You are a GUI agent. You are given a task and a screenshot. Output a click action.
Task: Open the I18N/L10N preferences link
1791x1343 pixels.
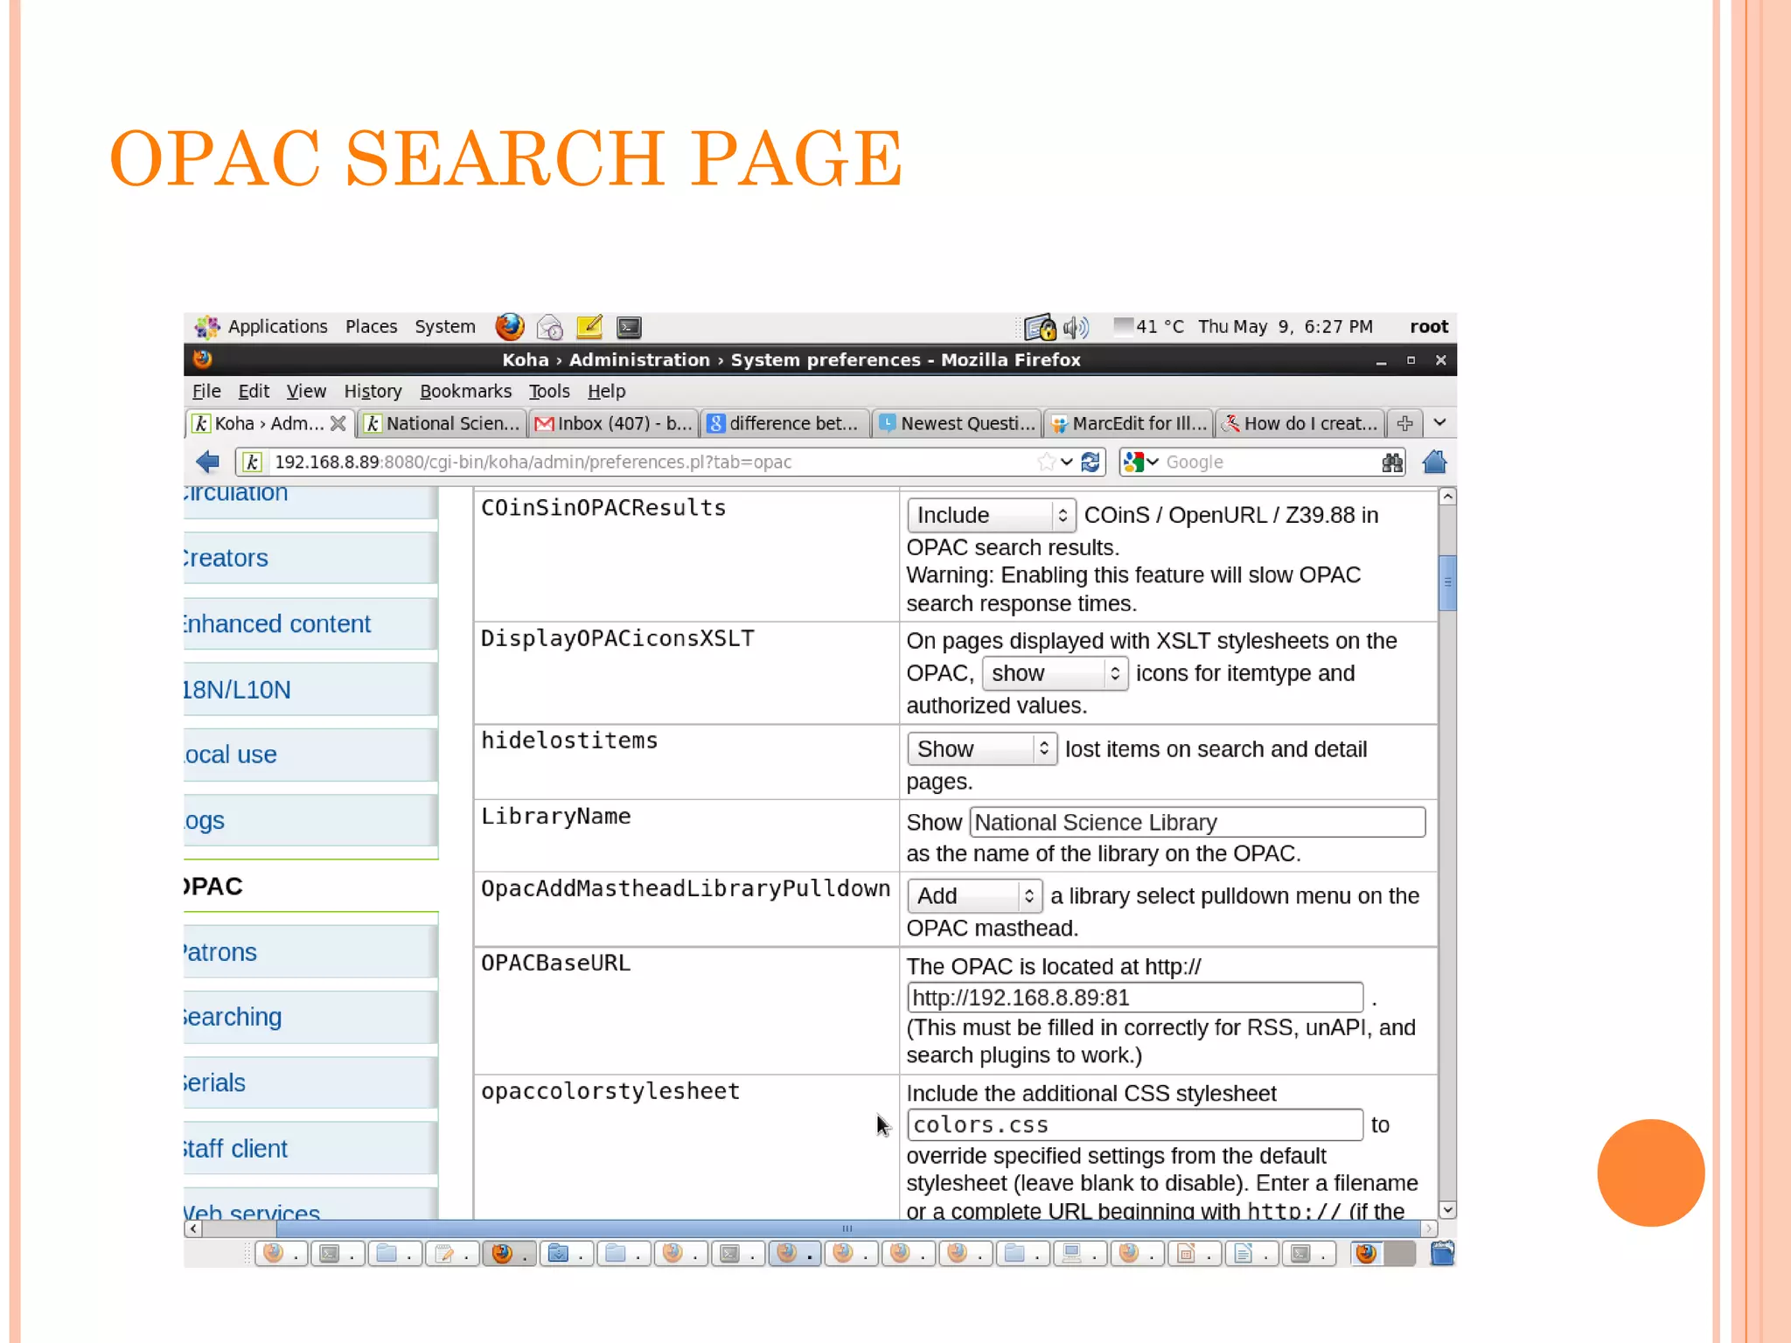click(x=236, y=689)
